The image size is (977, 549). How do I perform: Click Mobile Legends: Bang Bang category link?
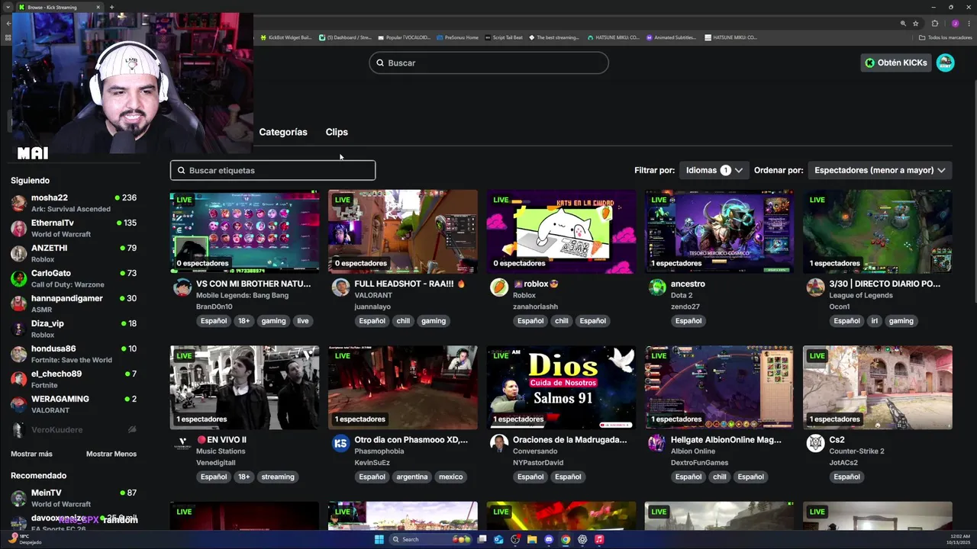click(242, 295)
